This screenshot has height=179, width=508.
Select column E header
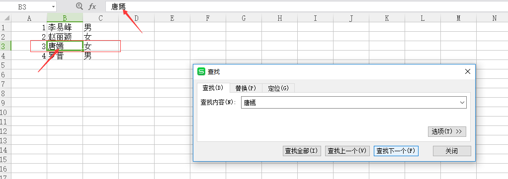pos(172,18)
